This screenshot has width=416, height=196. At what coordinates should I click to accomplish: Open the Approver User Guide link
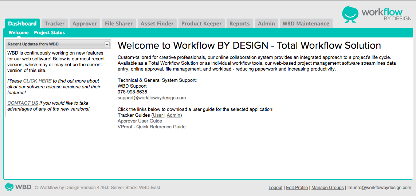[140, 121]
